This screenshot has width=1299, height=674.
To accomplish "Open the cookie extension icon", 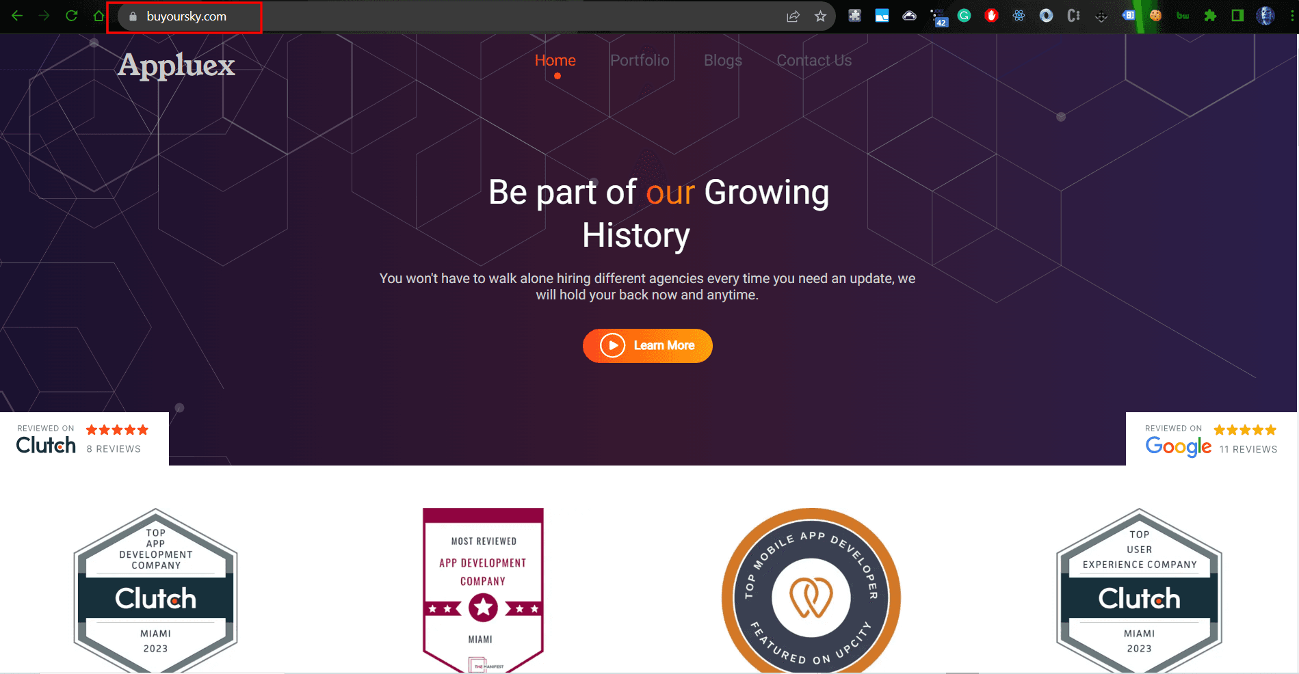I will 1156,16.
